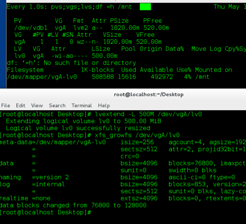
Task: Click Available value '492972'
Action: click(x=162, y=77)
